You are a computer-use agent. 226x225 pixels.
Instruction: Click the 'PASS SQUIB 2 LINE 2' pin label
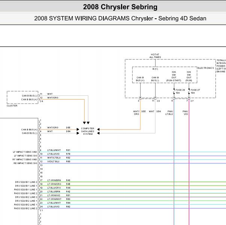click(25, 208)
